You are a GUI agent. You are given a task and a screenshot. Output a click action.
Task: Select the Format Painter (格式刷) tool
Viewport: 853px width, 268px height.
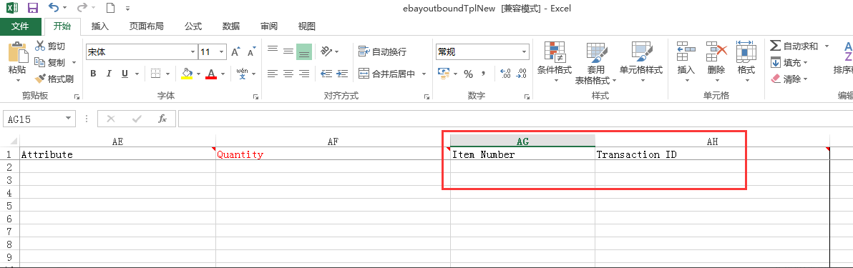point(54,79)
